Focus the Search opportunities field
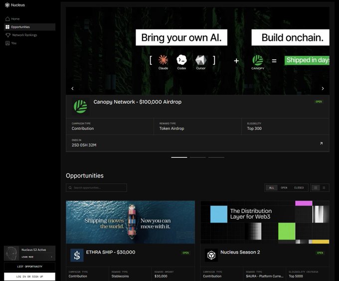 coord(96,188)
